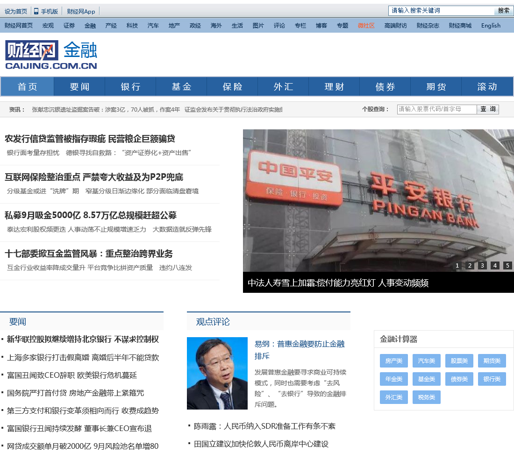Open sub-link 大数据造就反弹先锋
Viewport: 514px width, 467px height.
(182, 229)
